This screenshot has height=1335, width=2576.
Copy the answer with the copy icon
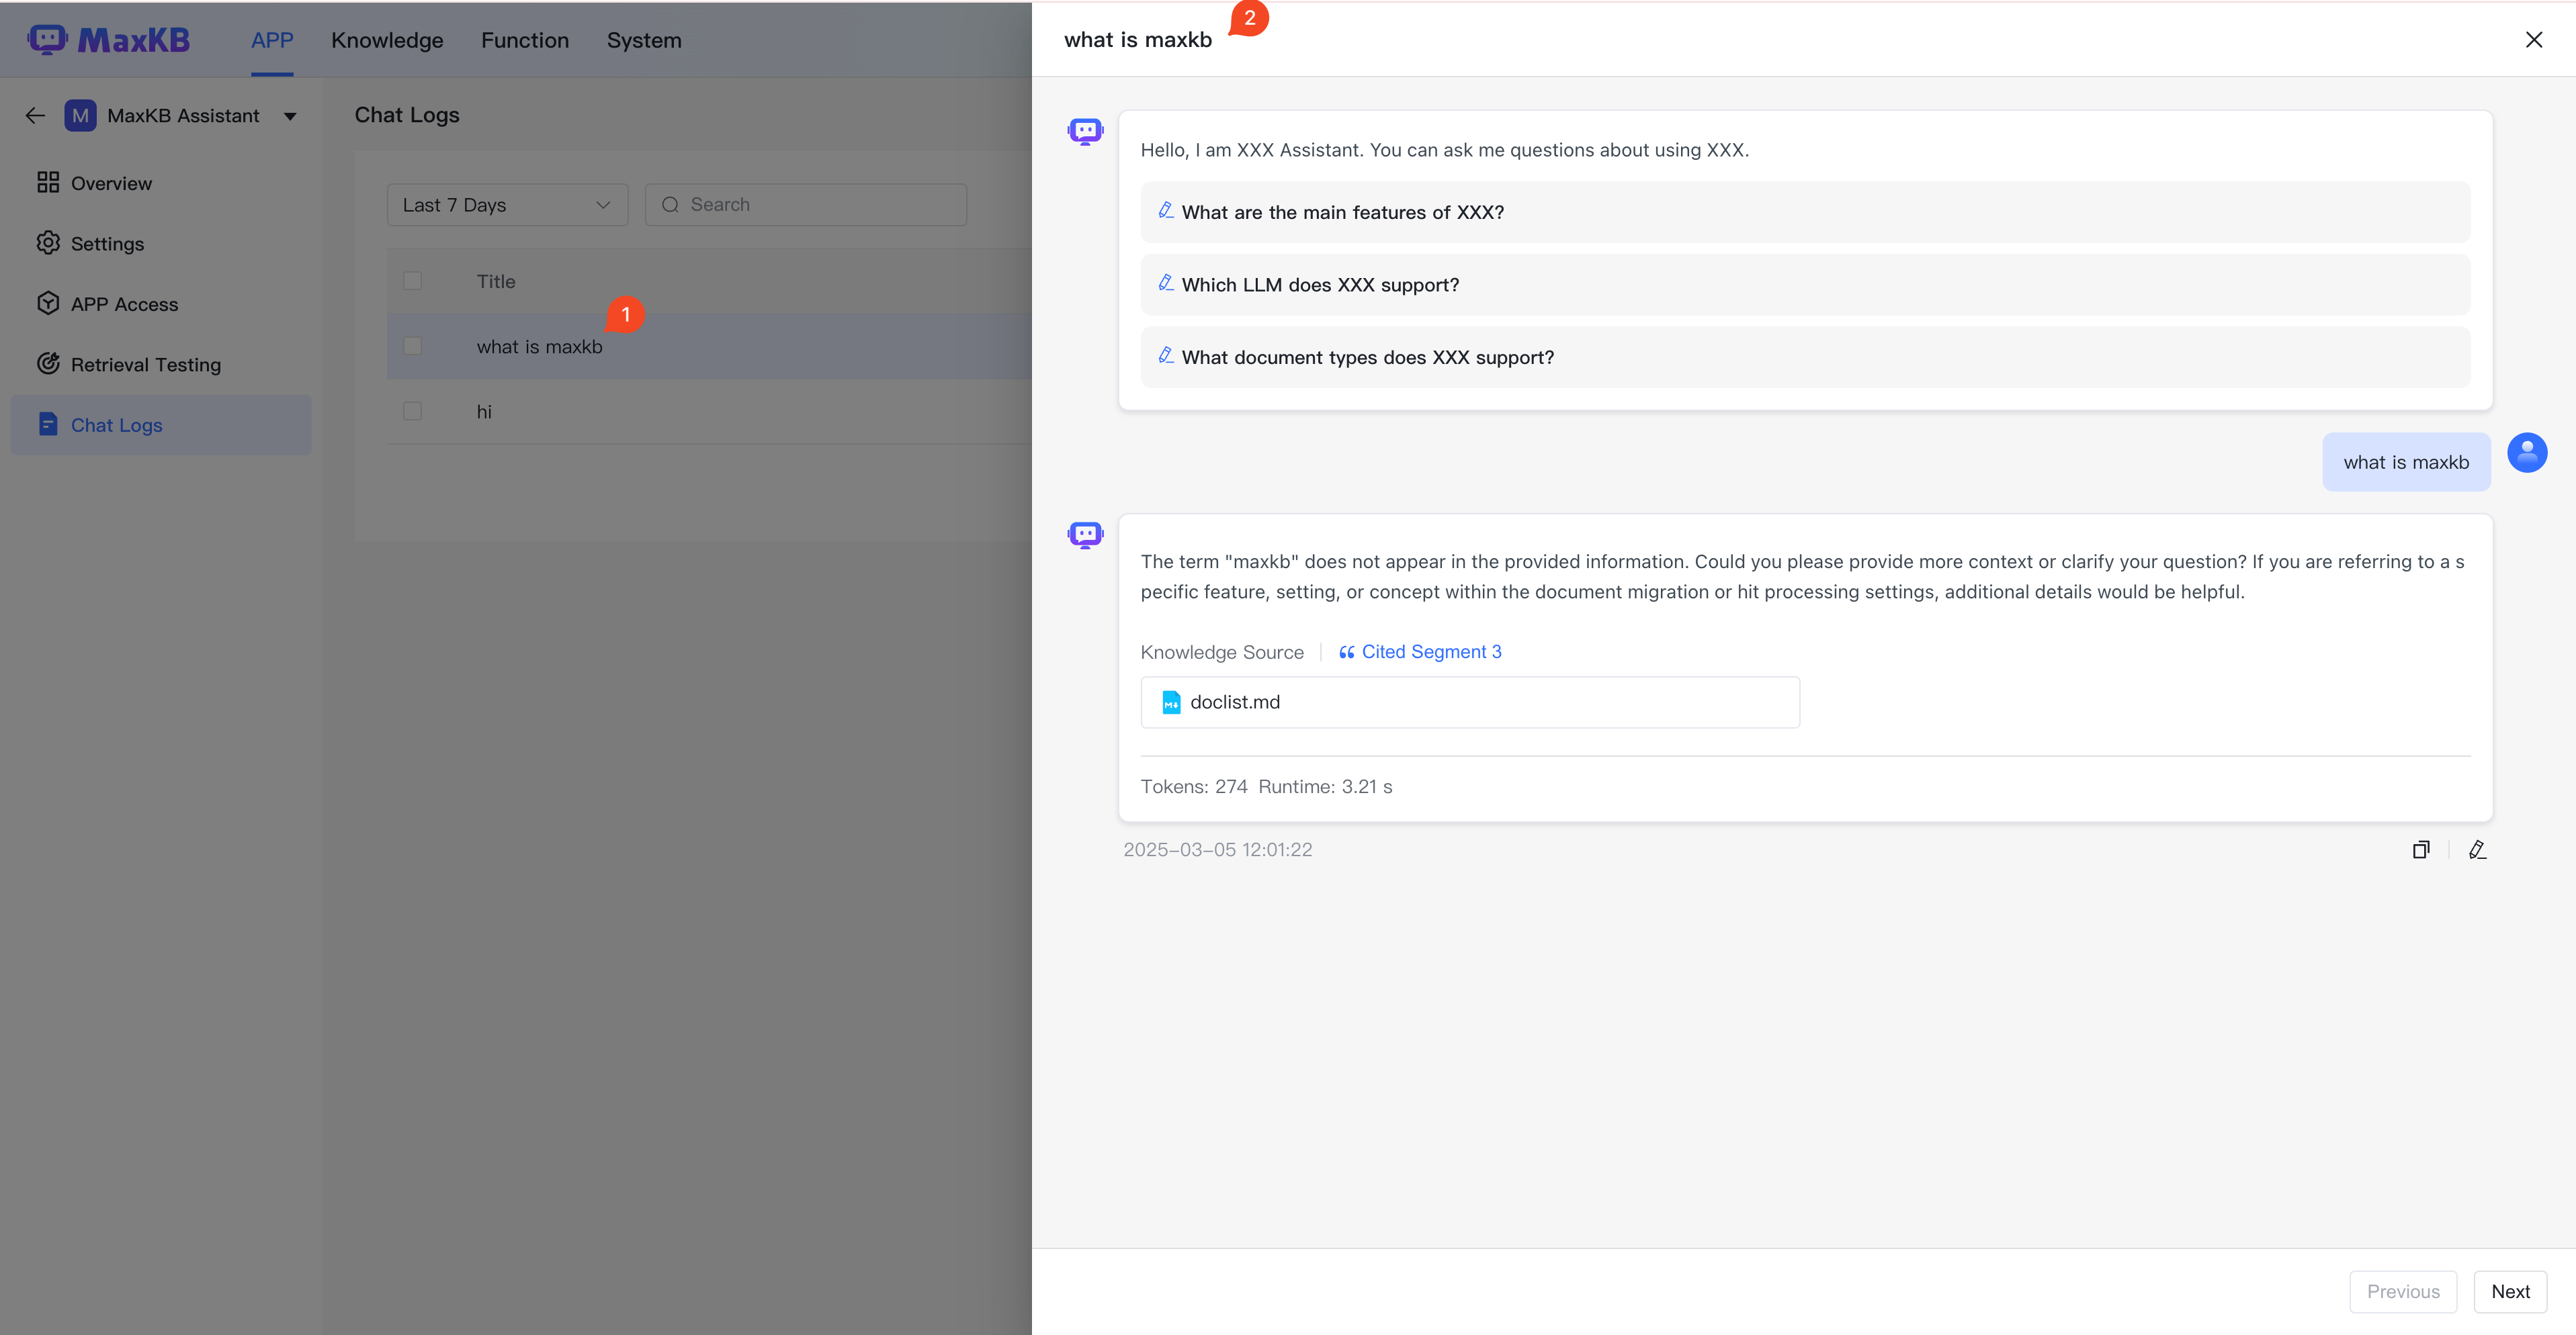pos(2421,849)
